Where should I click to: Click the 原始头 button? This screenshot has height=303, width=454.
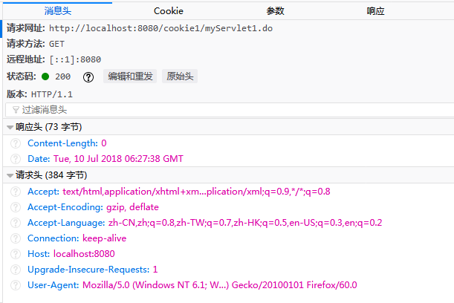(x=180, y=76)
